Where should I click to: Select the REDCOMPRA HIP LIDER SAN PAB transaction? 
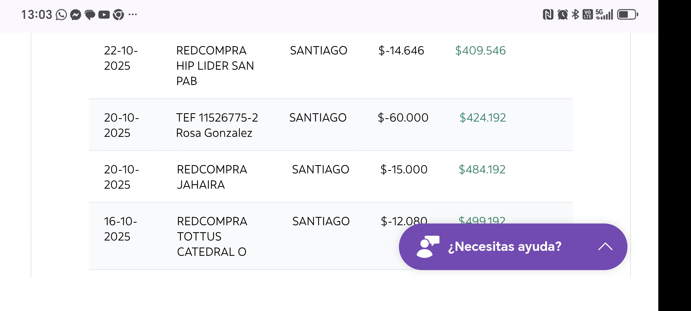[x=215, y=66]
